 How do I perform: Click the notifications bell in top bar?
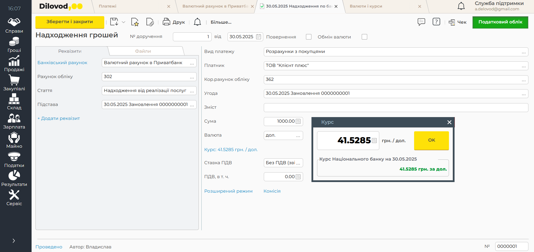pyautogui.click(x=461, y=6)
